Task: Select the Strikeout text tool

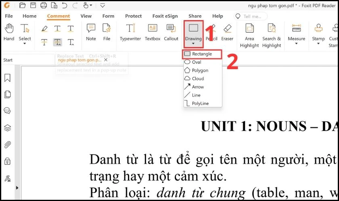Action: pos(44,42)
